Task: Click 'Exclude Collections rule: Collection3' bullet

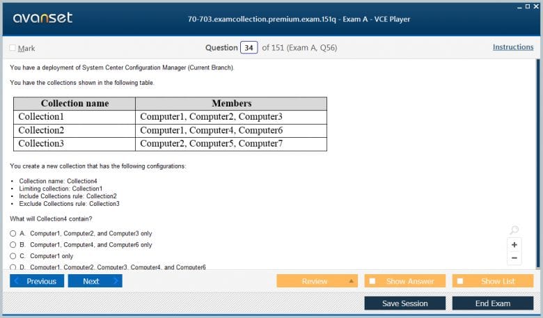Action: pos(69,204)
